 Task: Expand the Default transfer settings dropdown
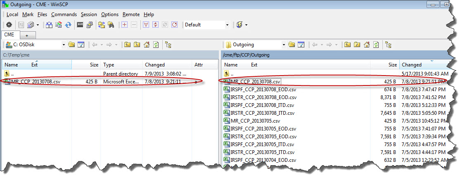(x=227, y=25)
